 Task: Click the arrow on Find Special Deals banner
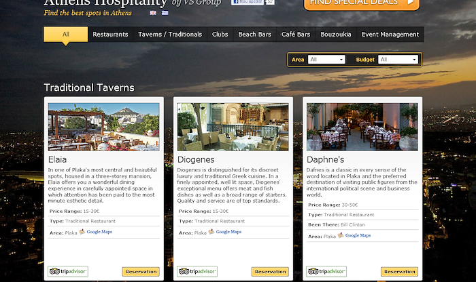point(411,3)
